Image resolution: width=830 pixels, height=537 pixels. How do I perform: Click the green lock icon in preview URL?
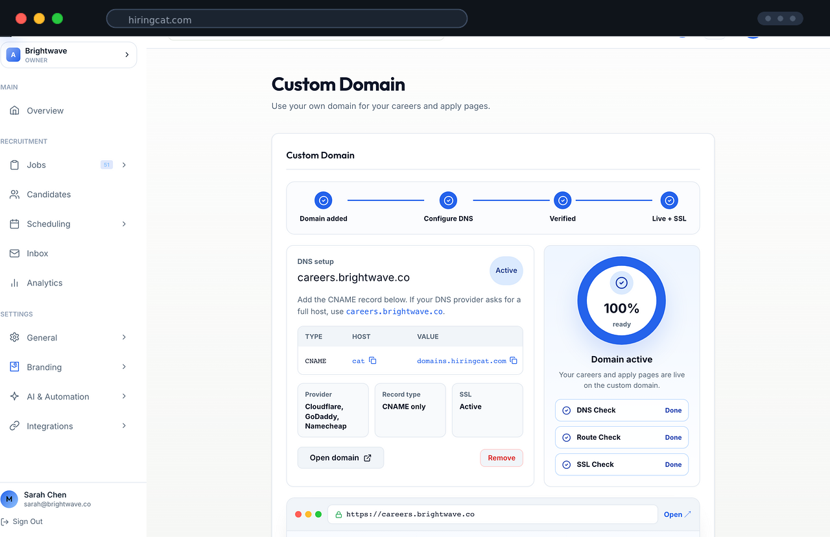point(338,514)
